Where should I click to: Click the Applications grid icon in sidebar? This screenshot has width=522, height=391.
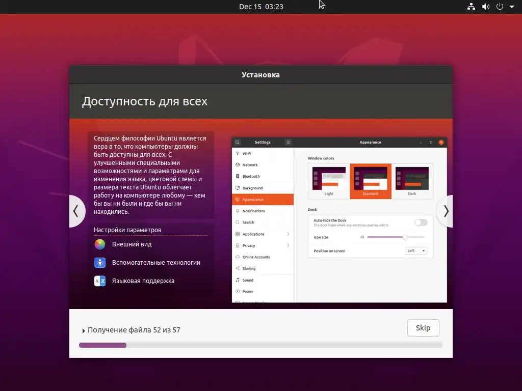(x=238, y=234)
